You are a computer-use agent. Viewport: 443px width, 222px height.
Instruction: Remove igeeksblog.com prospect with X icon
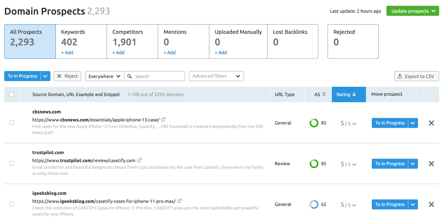[431, 204]
